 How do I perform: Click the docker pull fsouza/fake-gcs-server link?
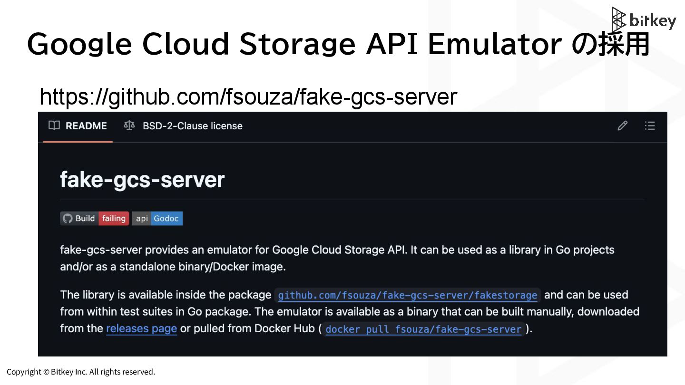tap(423, 329)
